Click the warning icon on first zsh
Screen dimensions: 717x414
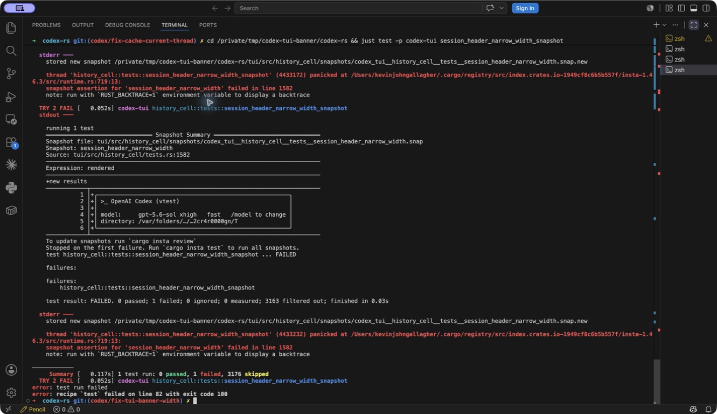[x=708, y=38]
